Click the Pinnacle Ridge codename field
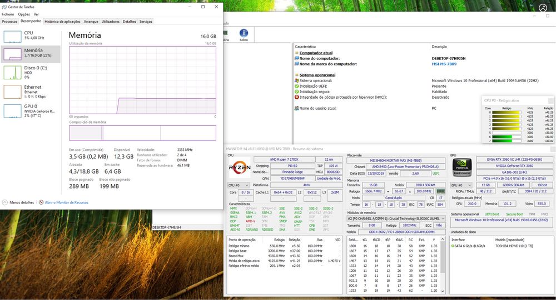 292,172
